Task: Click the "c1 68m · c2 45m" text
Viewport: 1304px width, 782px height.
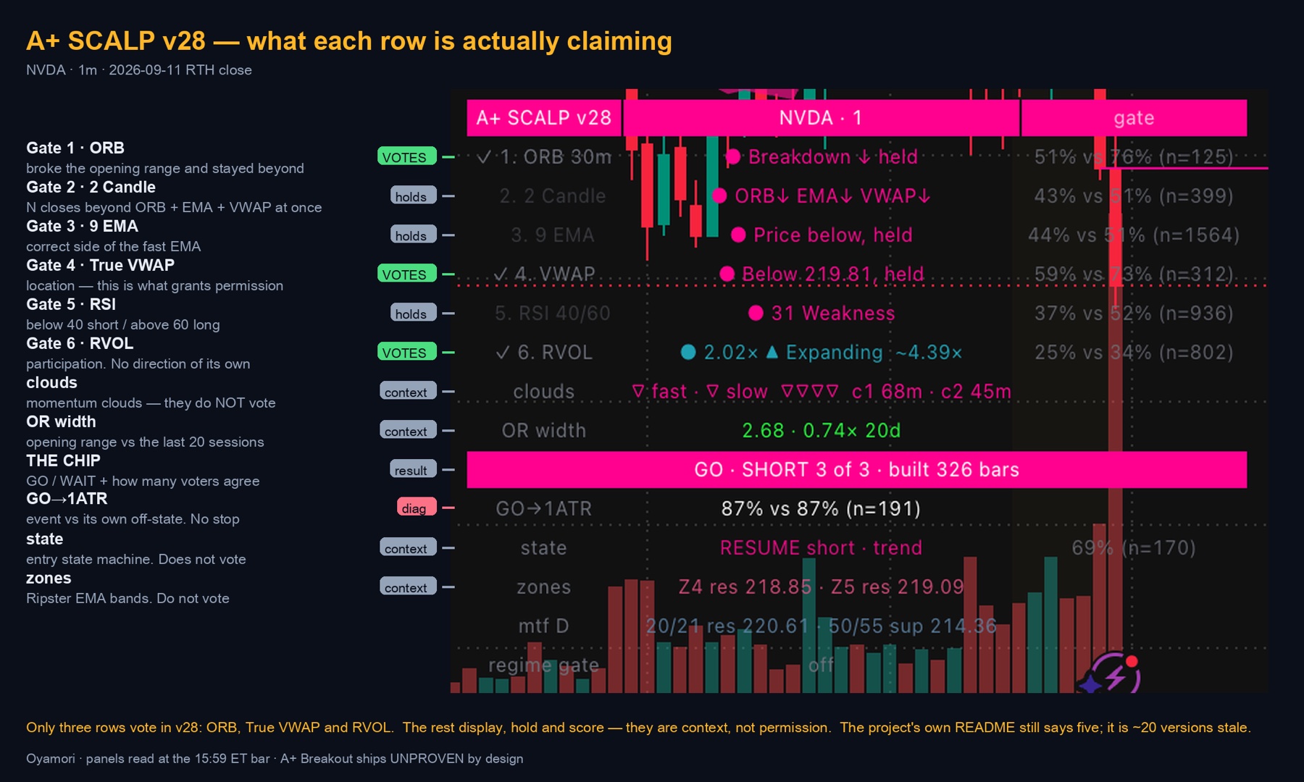Action: point(931,391)
